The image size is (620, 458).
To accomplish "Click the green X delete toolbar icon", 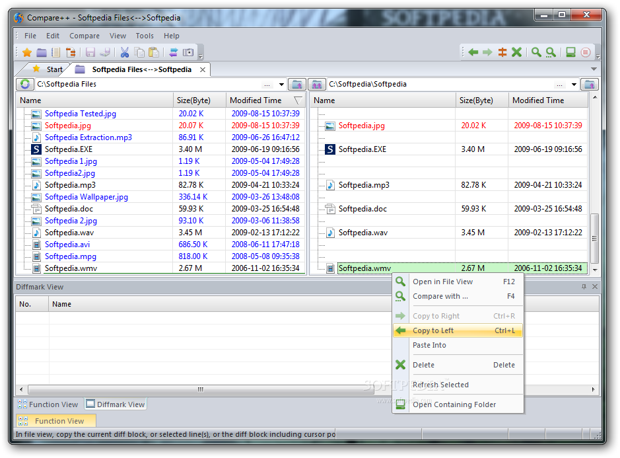I will pos(517,52).
